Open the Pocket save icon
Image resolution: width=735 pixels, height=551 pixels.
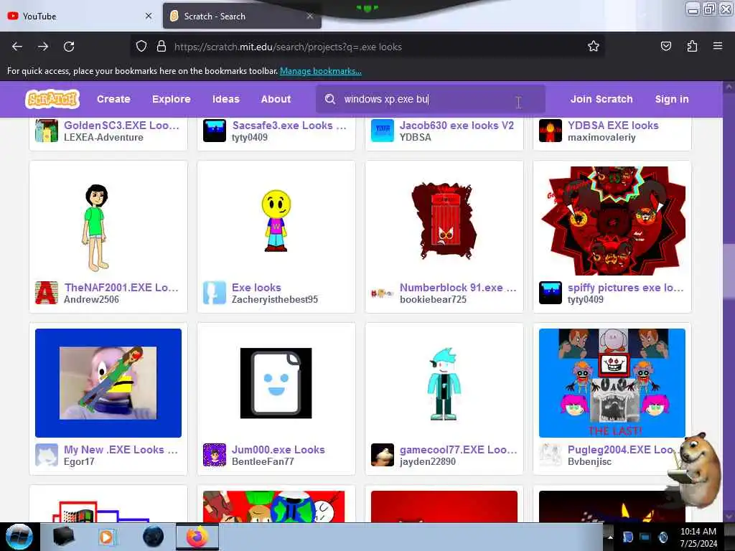pos(665,46)
